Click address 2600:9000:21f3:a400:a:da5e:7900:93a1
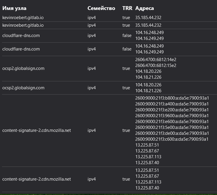This screenshot has width=217, height=195. click(172, 104)
